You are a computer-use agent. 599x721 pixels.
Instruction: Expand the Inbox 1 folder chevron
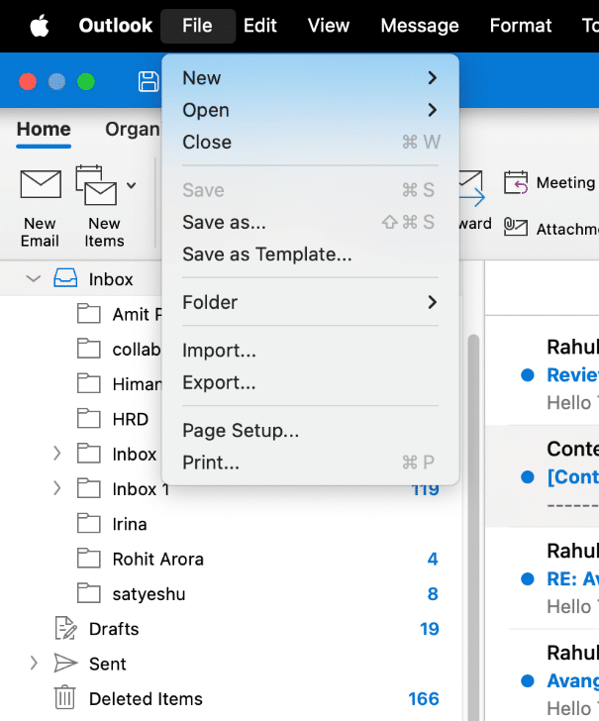pos(57,488)
